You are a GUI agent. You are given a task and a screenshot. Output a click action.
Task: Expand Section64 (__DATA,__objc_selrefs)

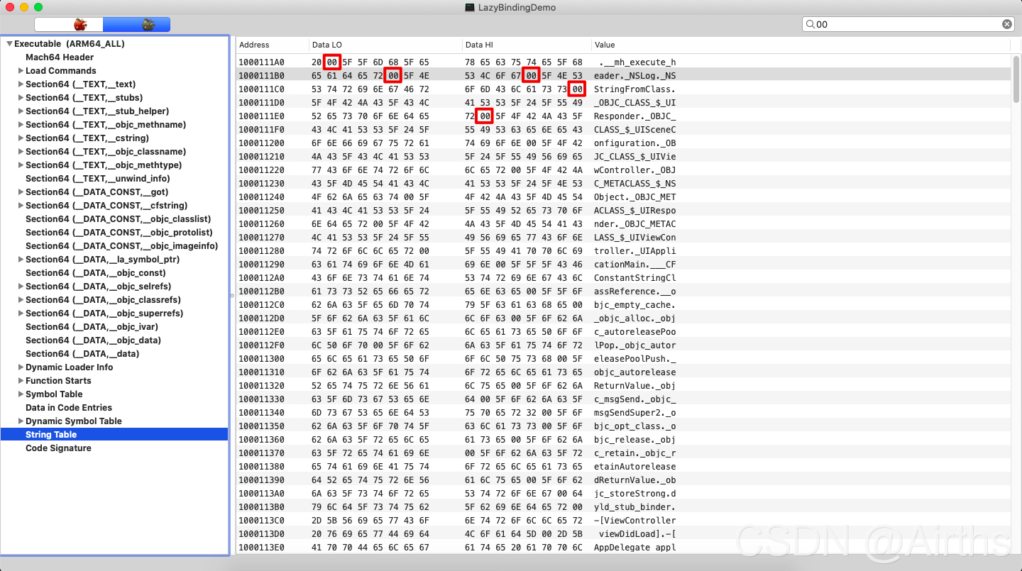(x=21, y=287)
